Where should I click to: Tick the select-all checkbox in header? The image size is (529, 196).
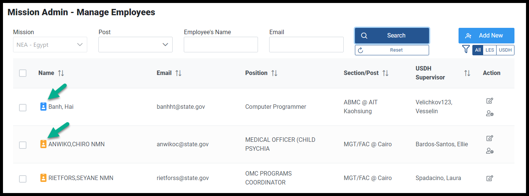23,73
